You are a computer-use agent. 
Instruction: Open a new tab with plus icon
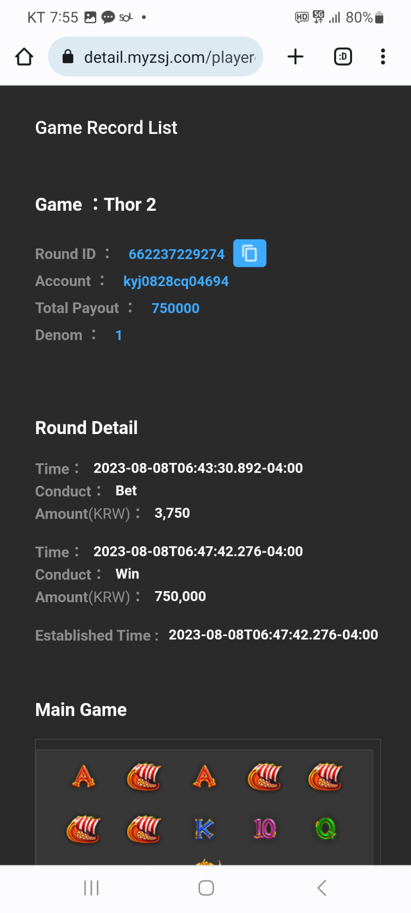(295, 57)
